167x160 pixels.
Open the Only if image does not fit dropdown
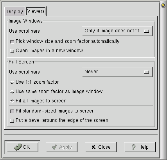pyautogui.click(x=117, y=31)
